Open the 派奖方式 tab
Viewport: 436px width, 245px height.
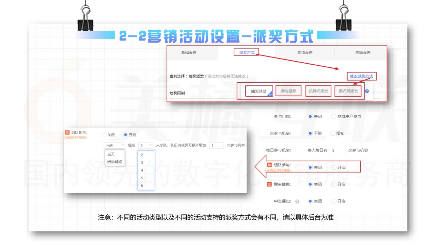click(247, 52)
